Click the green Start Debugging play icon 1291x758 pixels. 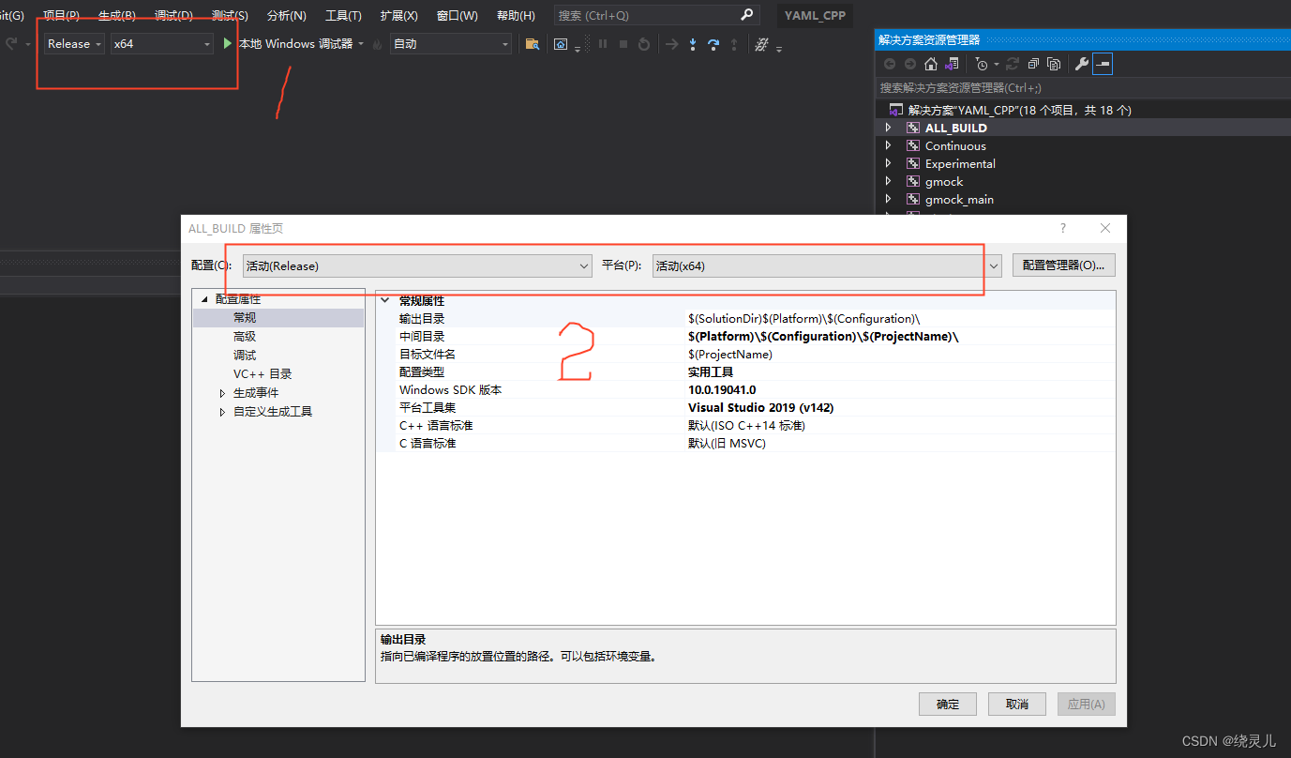click(228, 43)
